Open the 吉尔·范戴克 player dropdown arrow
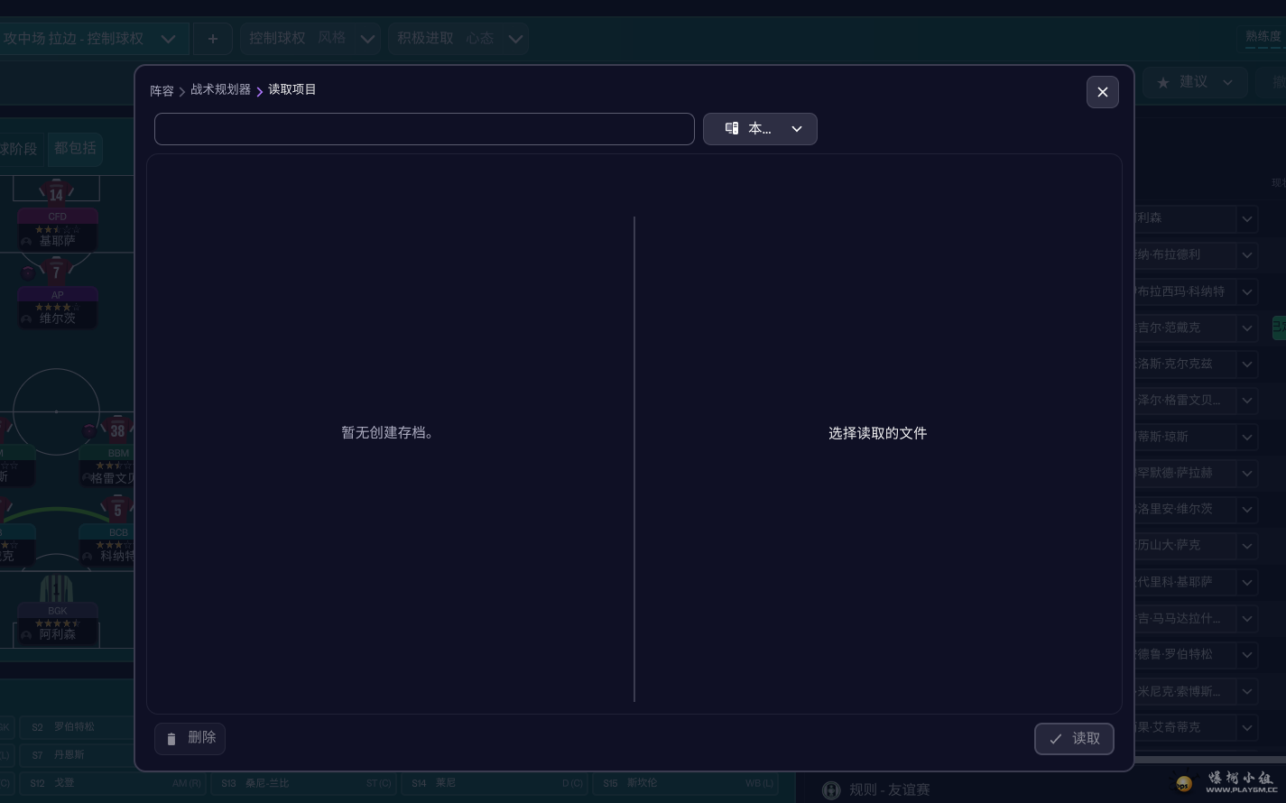The height and width of the screenshot is (803, 1286). 1246,328
